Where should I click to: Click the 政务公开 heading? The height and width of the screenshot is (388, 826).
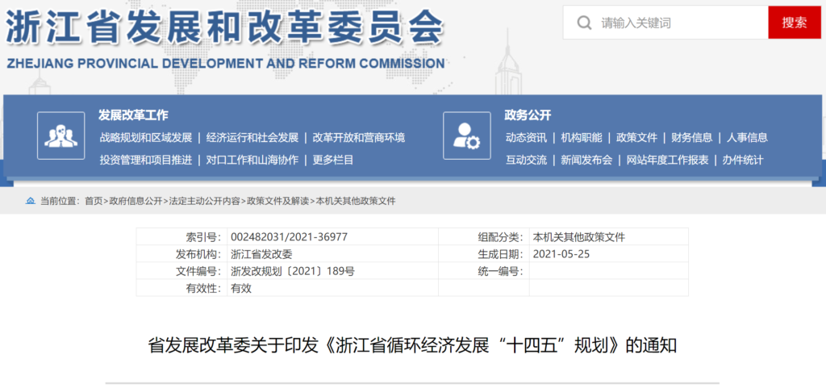528,115
